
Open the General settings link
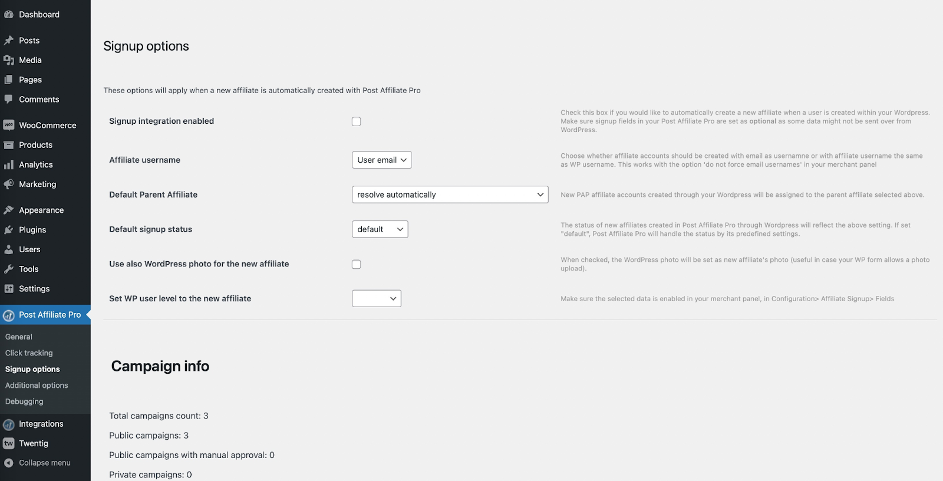click(18, 337)
